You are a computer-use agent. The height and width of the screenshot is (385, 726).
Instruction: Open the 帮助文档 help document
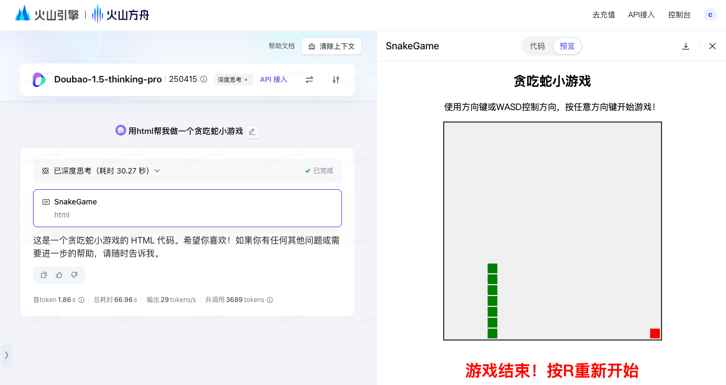(282, 46)
